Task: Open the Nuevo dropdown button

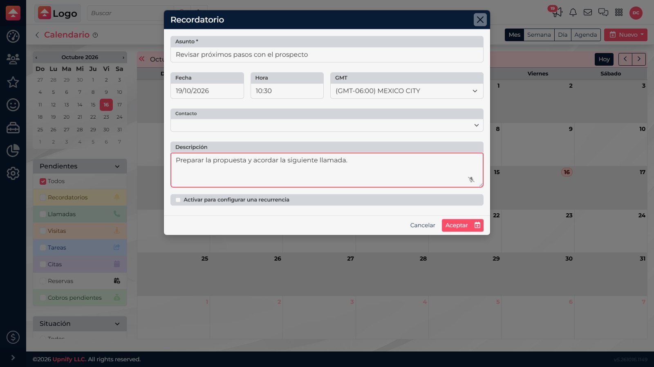Action: point(626,35)
